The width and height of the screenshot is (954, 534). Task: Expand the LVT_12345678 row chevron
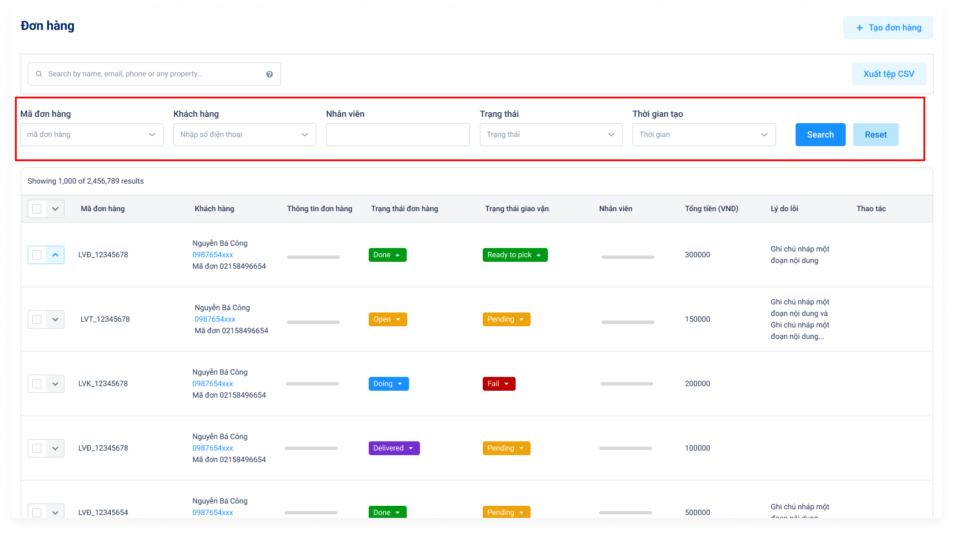pyautogui.click(x=55, y=319)
